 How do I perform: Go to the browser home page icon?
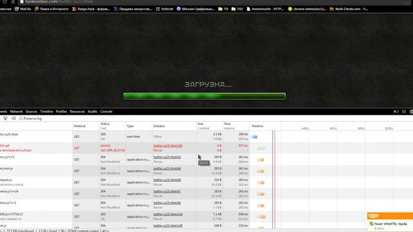13,1
